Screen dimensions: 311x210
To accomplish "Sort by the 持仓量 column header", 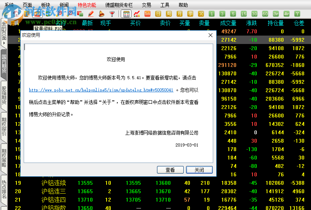I will pos(276,23).
